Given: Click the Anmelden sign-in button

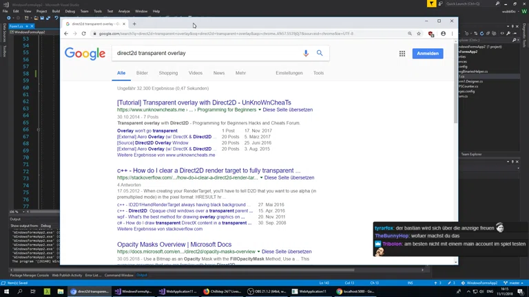Looking at the screenshot, I should click(427, 54).
